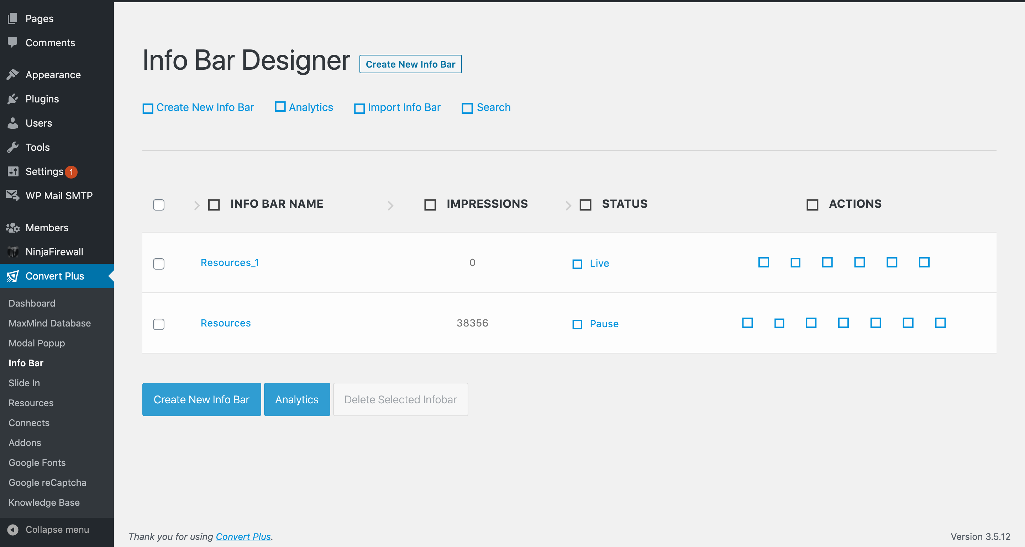Click blue Create New Info Bar button below table
The image size is (1025, 547).
(x=202, y=399)
